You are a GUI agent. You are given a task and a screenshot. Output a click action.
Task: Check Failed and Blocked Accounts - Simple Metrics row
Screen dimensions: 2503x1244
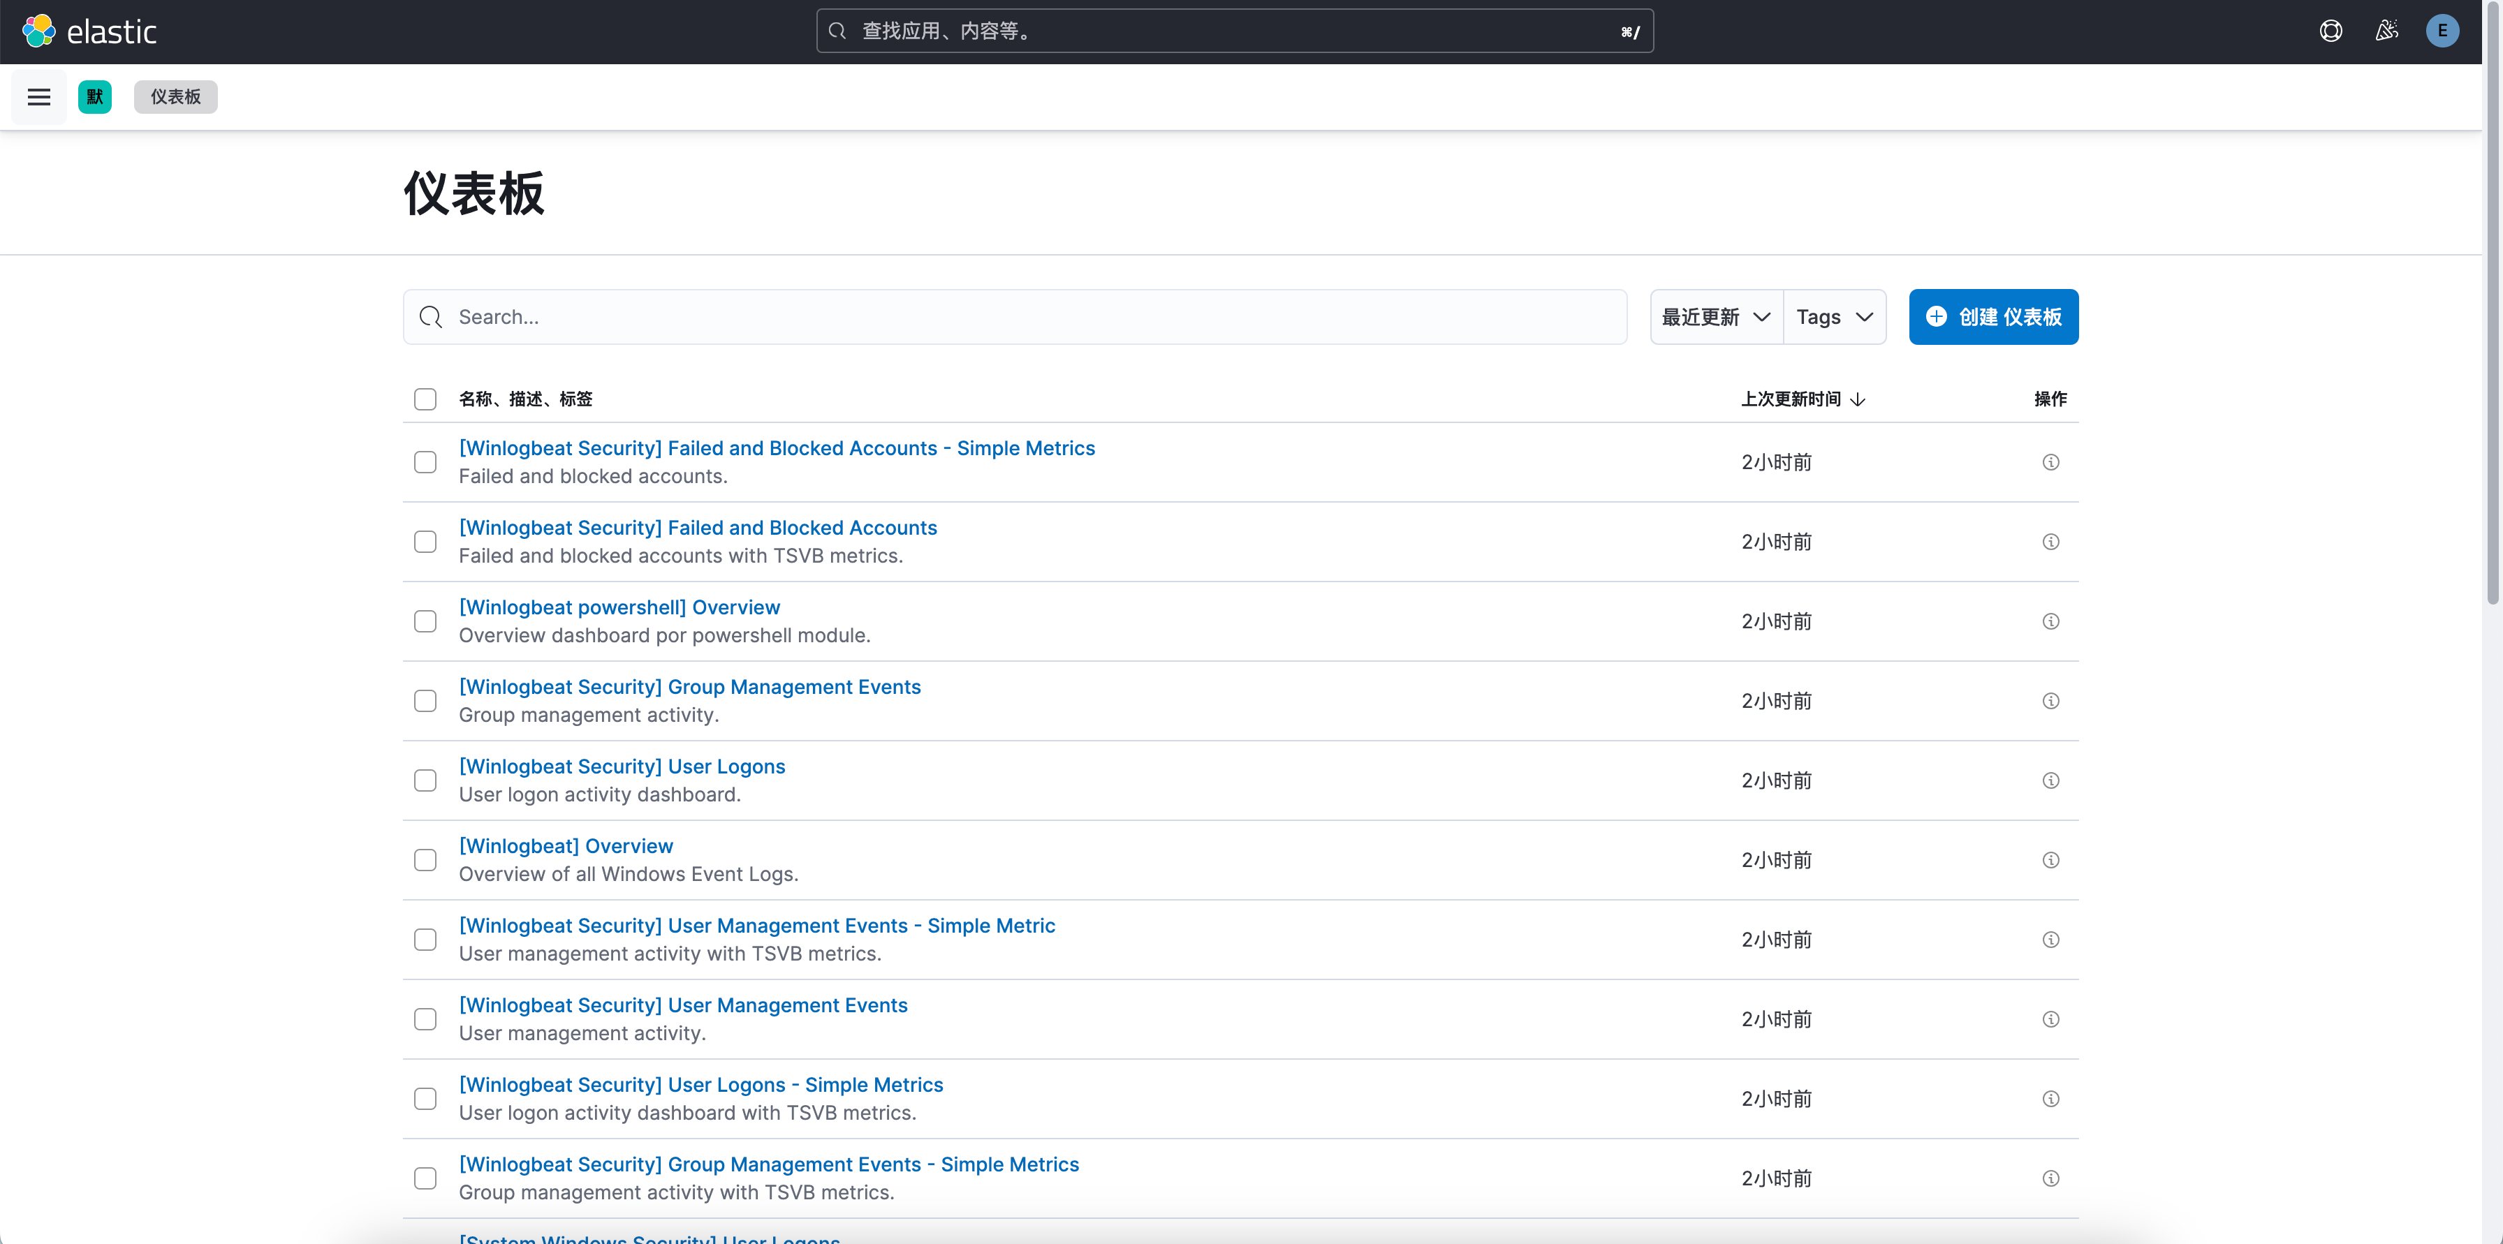(x=425, y=462)
